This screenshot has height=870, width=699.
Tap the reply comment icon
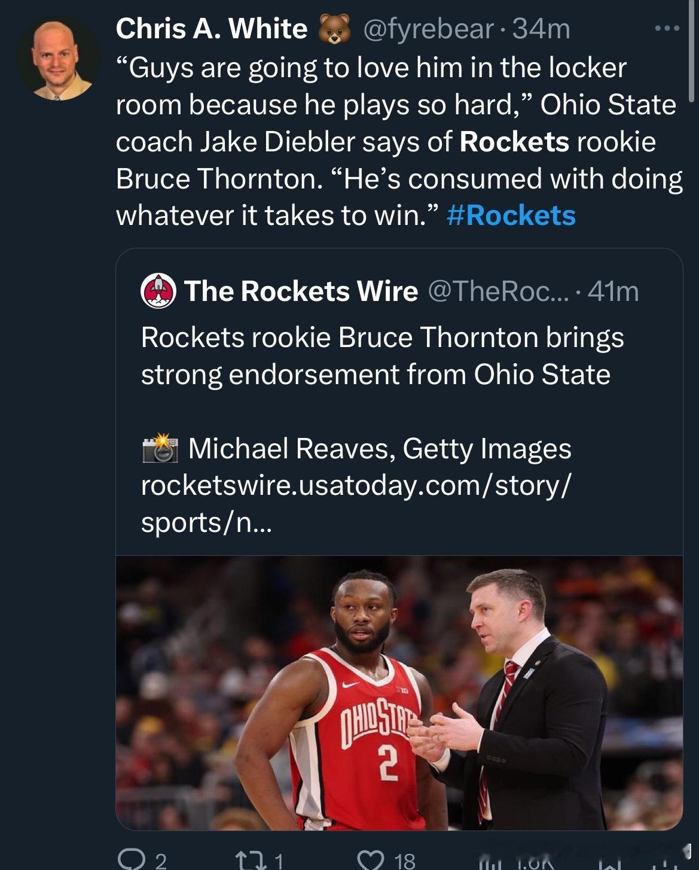pos(129,860)
